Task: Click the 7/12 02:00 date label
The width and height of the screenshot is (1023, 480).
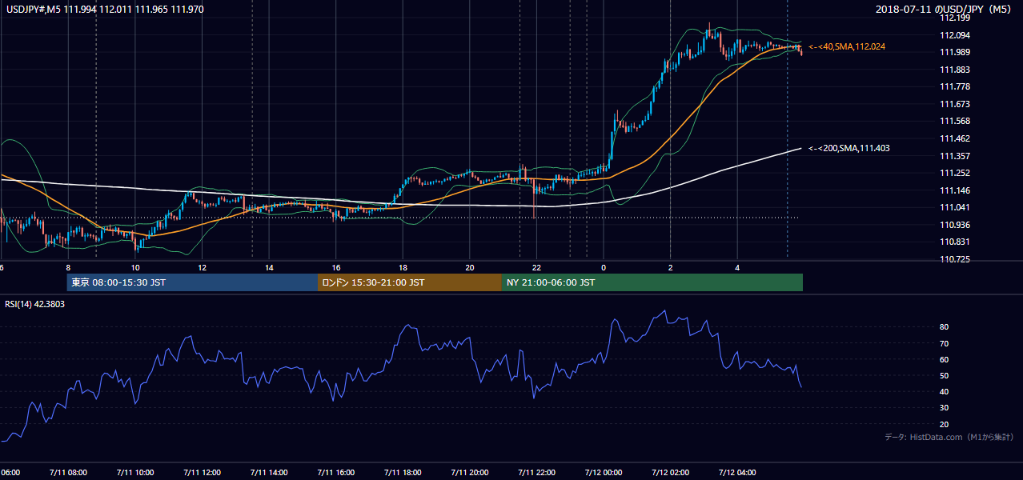Action: point(670,473)
